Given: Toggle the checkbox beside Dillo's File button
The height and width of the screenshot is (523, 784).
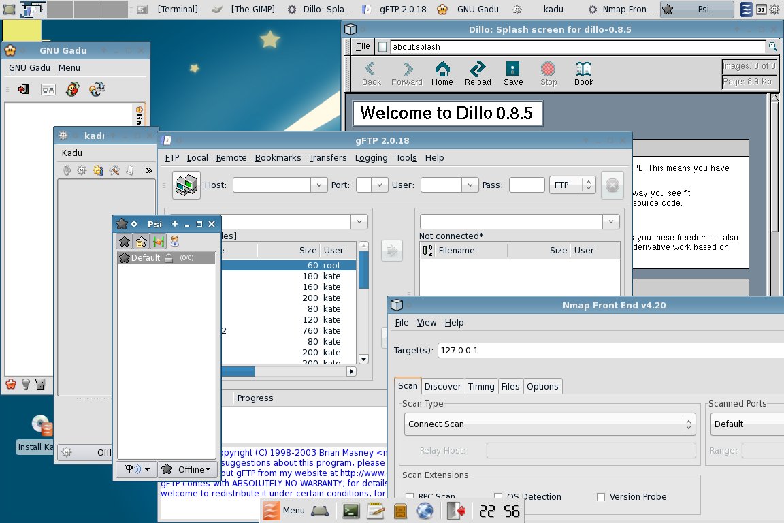Looking at the screenshot, I should (382, 46).
